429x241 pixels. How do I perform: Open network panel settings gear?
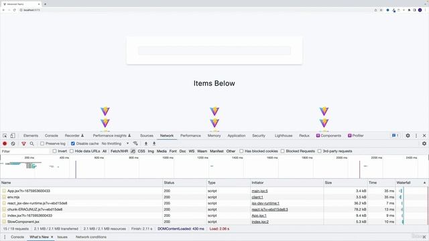coord(424,143)
